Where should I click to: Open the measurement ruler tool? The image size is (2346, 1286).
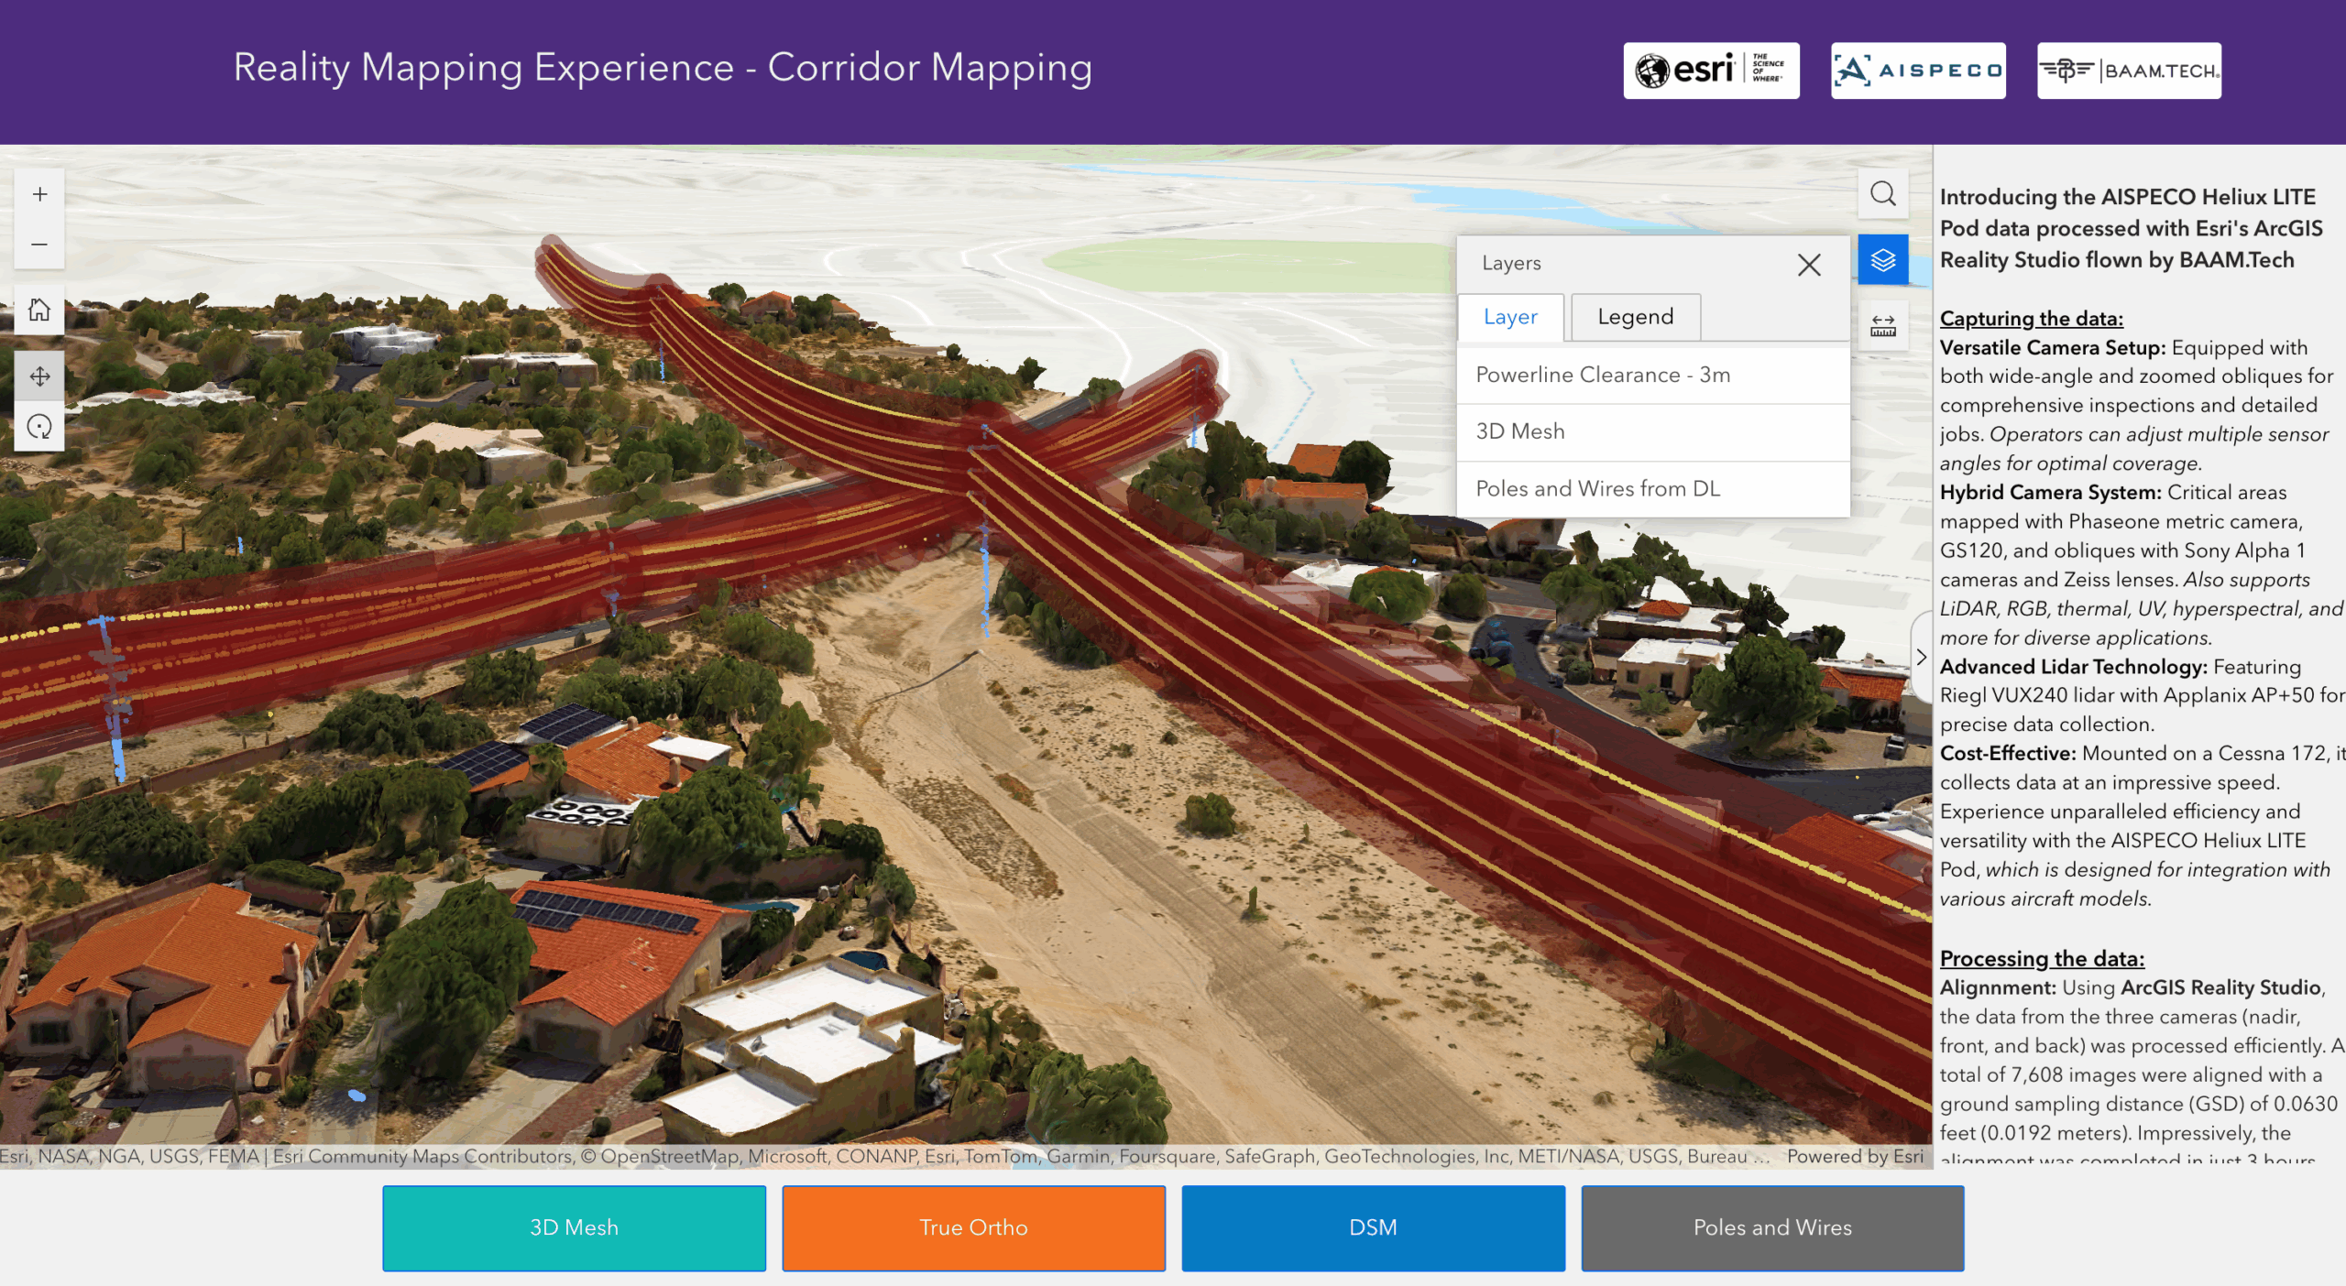pyautogui.click(x=1882, y=326)
